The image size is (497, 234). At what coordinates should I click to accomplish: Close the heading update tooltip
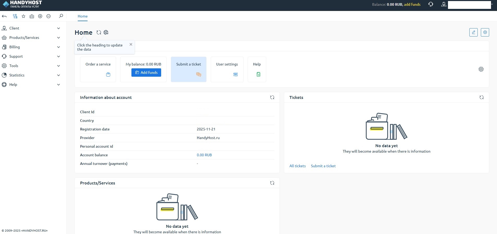(131, 44)
